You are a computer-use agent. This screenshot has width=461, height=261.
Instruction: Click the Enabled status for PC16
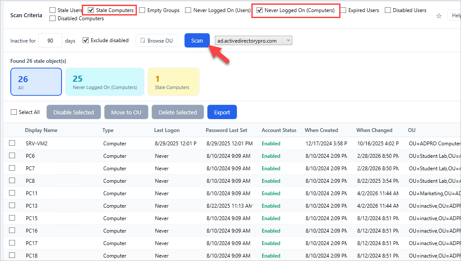(x=271, y=231)
